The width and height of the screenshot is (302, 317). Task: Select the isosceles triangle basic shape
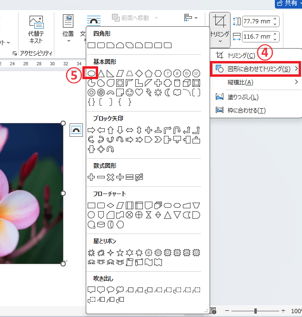tap(101, 73)
